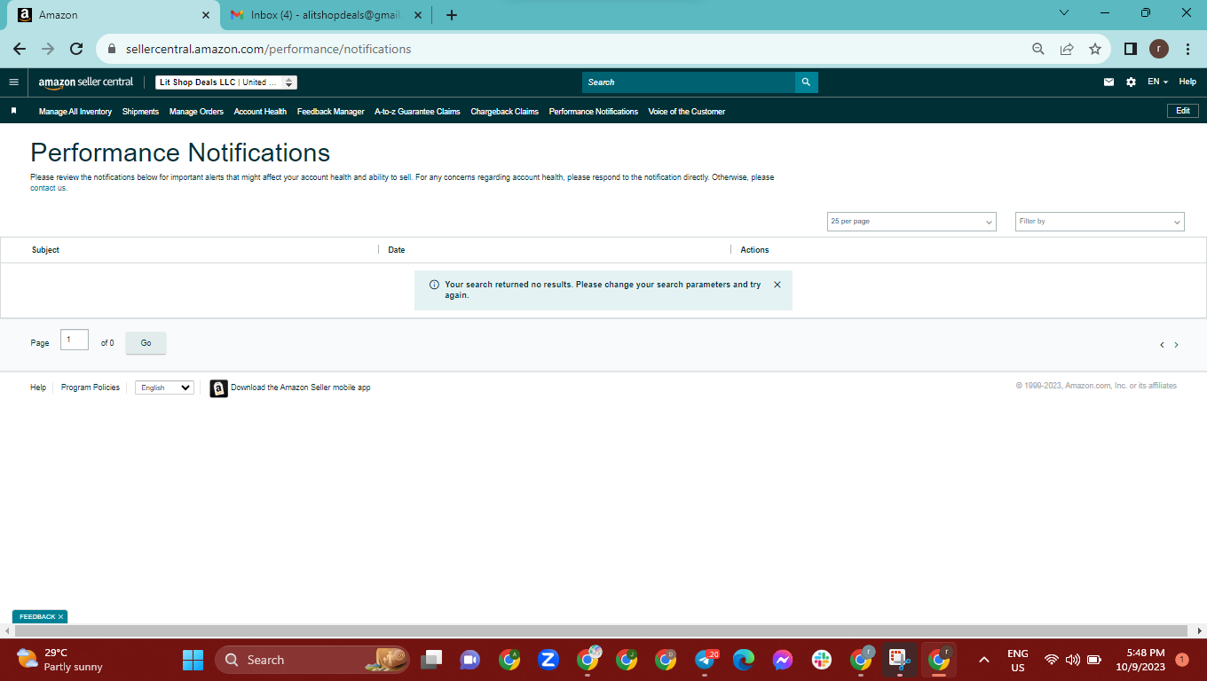
Task: Click the Go pagination button
Action: (x=146, y=343)
